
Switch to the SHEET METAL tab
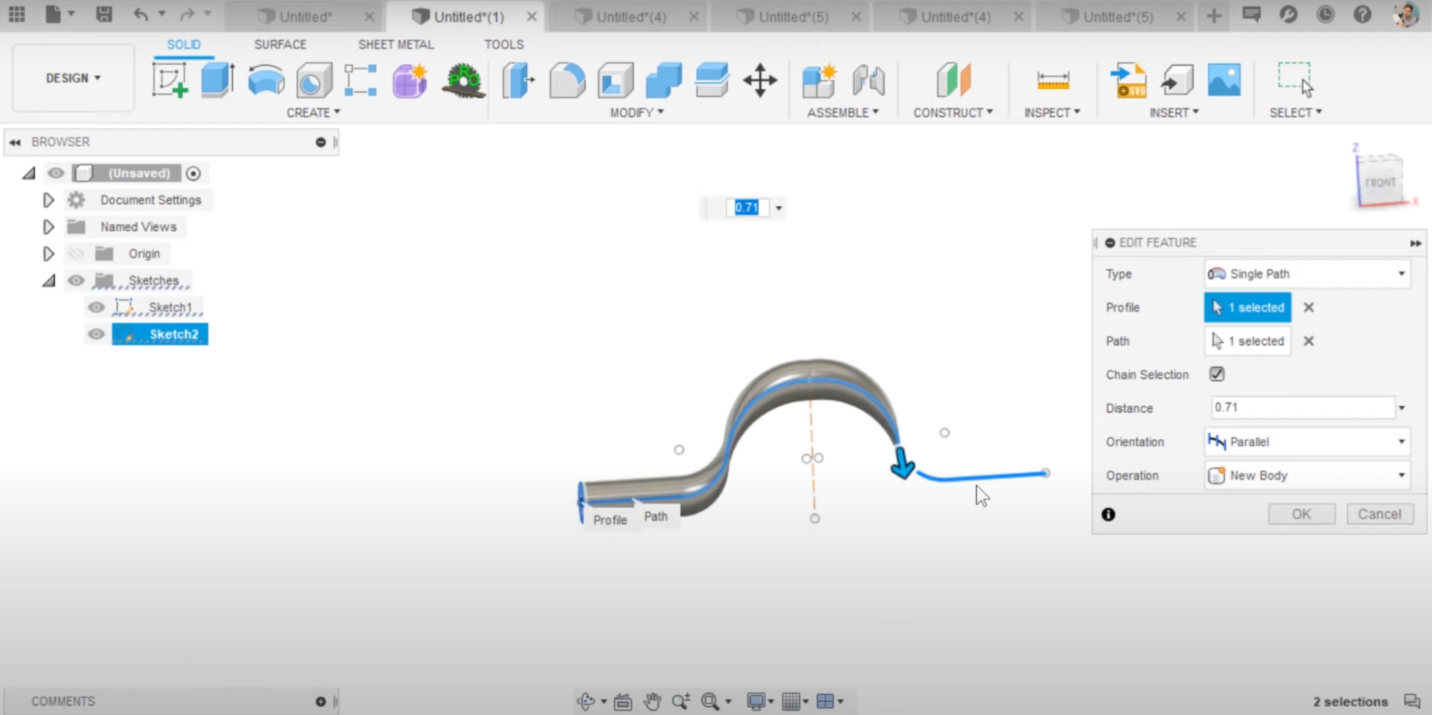395,44
